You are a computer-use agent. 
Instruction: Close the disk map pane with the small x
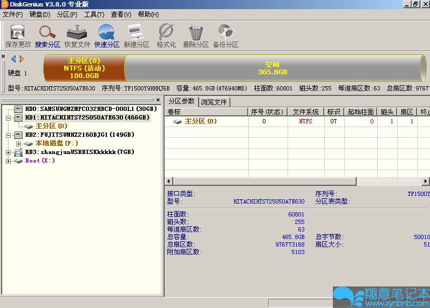click(x=3, y=56)
